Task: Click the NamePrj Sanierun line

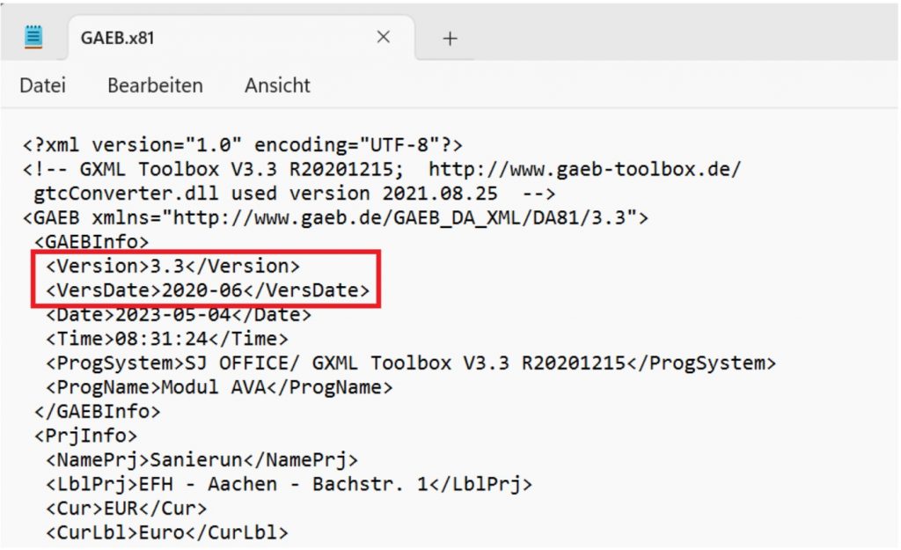Action: pos(201,459)
